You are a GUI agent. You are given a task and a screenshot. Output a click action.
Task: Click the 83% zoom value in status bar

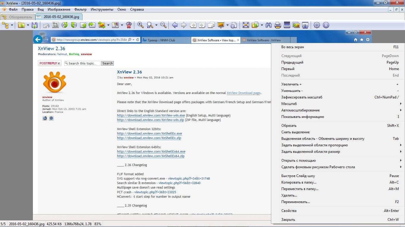pos(98,224)
